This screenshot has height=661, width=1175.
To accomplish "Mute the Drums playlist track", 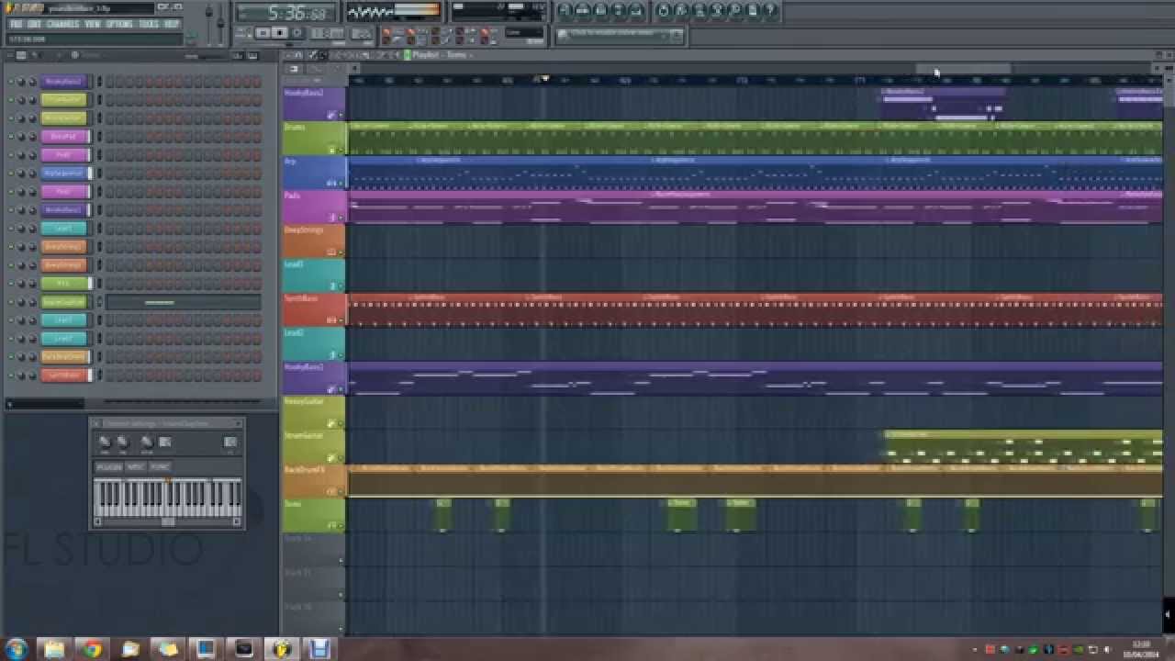I will click(x=341, y=150).
